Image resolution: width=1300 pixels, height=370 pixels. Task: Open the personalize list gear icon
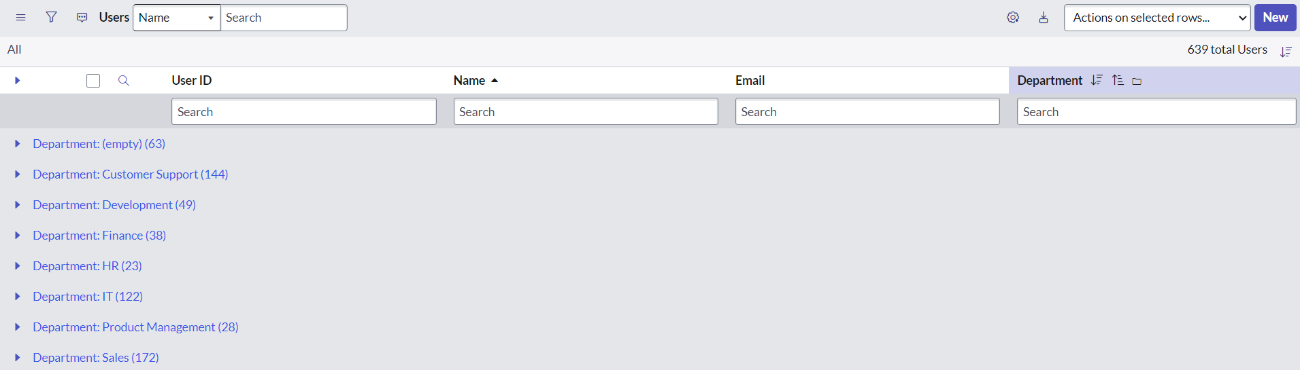[1013, 18]
